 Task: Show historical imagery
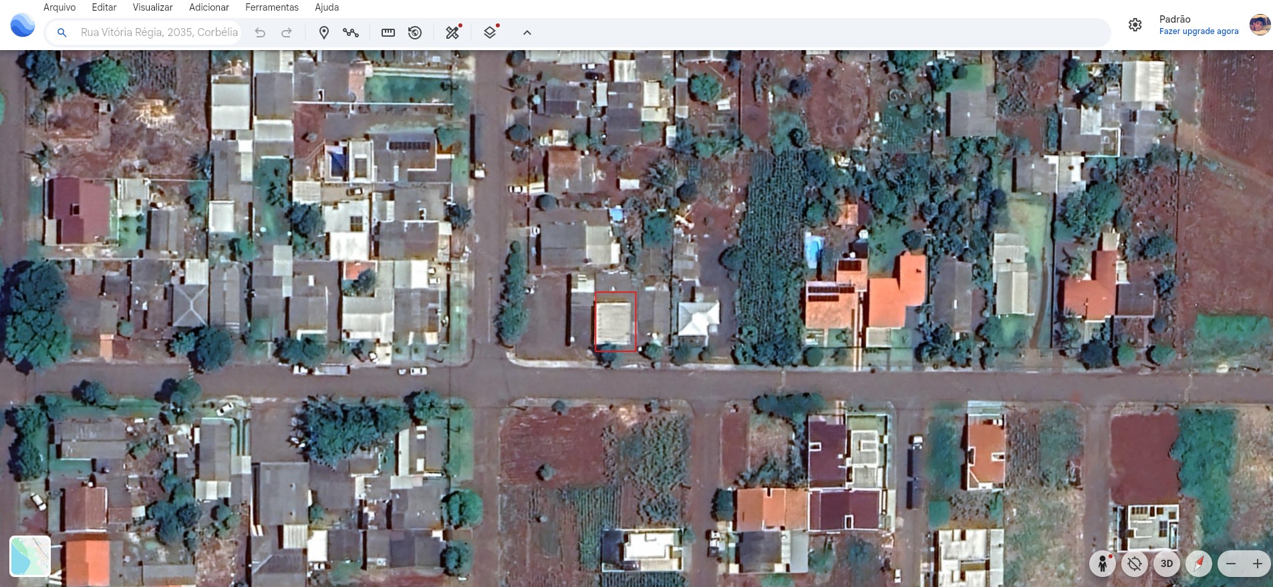point(415,32)
